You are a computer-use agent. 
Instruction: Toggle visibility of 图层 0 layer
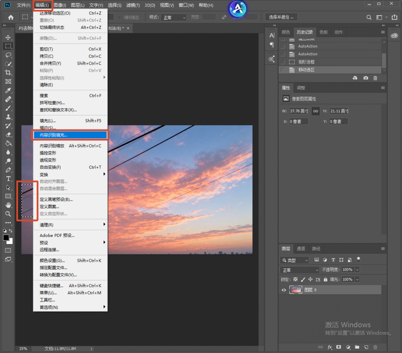point(284,290)
